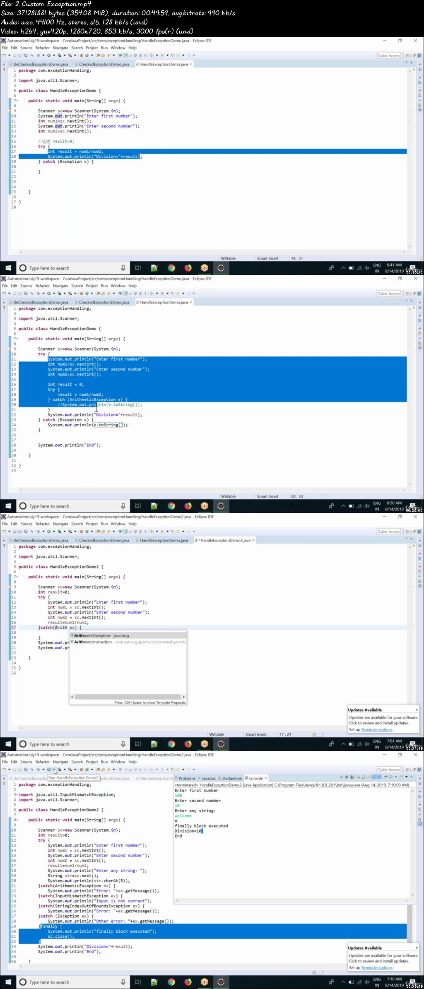Collapse the main method fold at line 7, 6:50 AM frame

point(17,339)
